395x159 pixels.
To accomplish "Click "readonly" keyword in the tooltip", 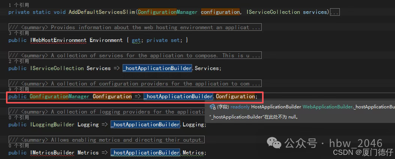I will (240, 107).
